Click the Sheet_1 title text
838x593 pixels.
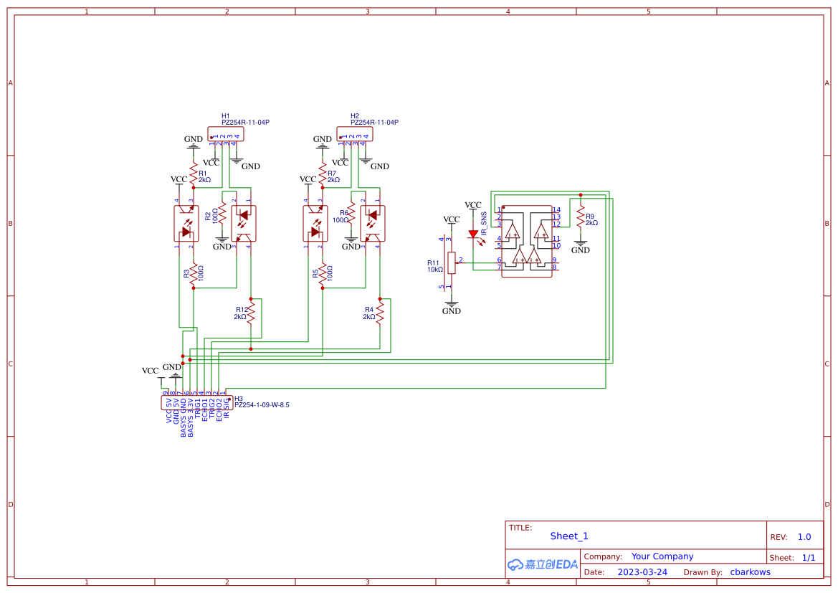[568, 536]
